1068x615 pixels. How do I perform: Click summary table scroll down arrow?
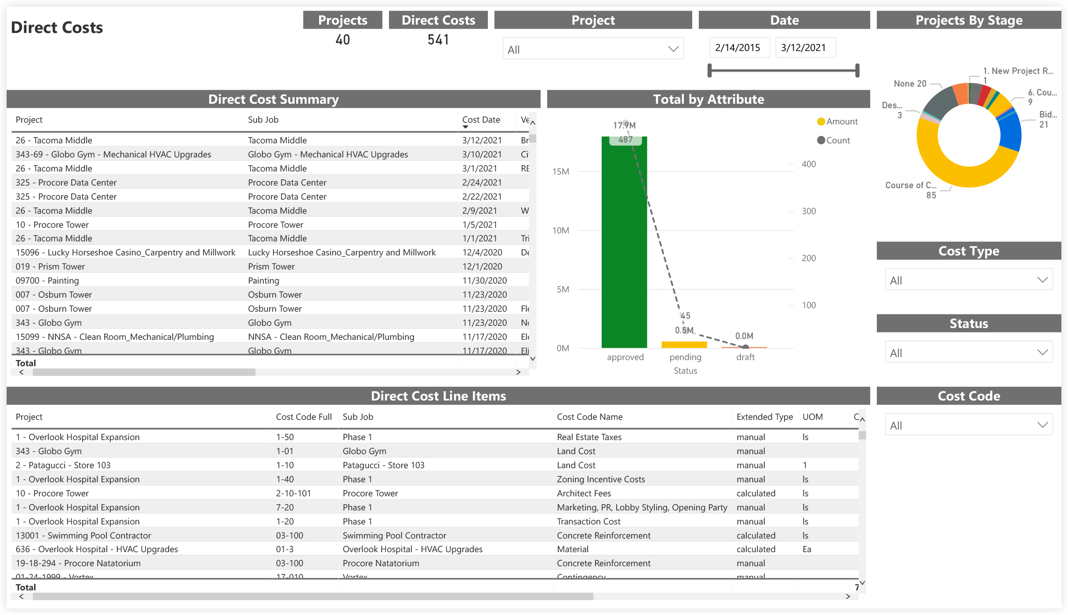pos(533,358)
